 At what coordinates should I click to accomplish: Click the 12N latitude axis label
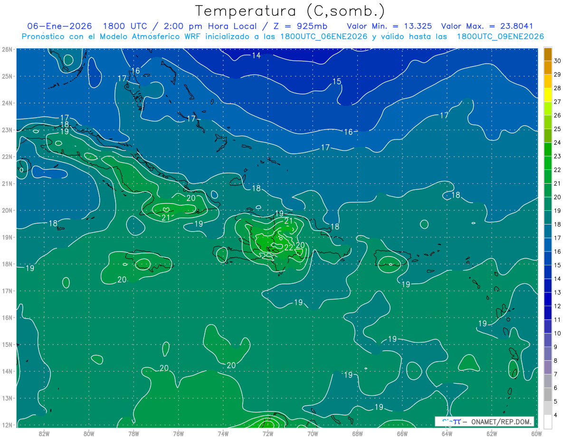[x=7, y=425]
